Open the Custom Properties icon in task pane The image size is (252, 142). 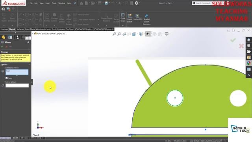pos(248,69)
